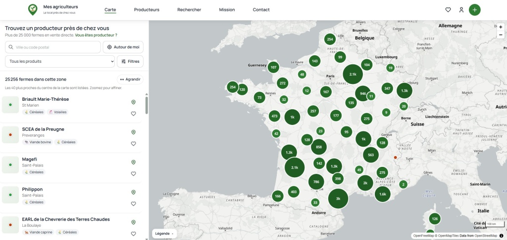Add Philippon to favorites
Viewport: 507px width, 240px height.
pos(133,203)
